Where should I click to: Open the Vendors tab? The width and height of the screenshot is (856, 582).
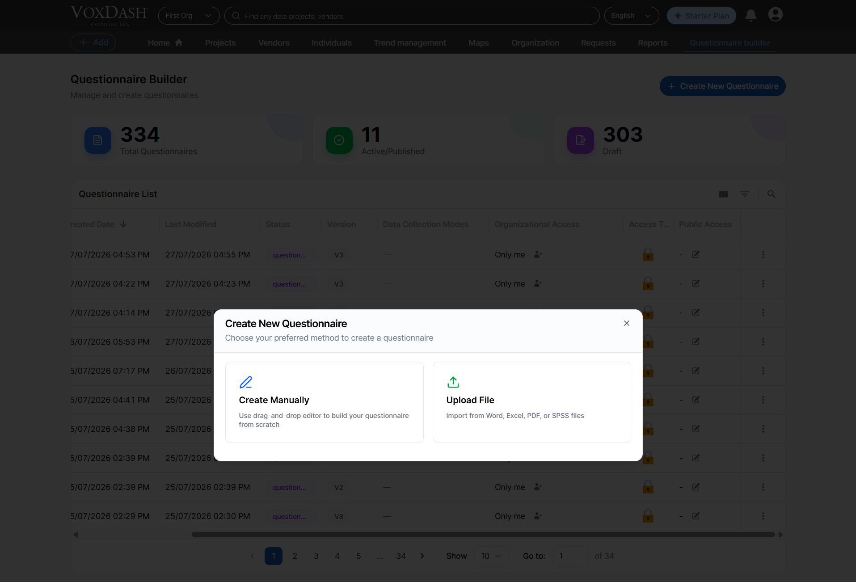coord(274,42)
